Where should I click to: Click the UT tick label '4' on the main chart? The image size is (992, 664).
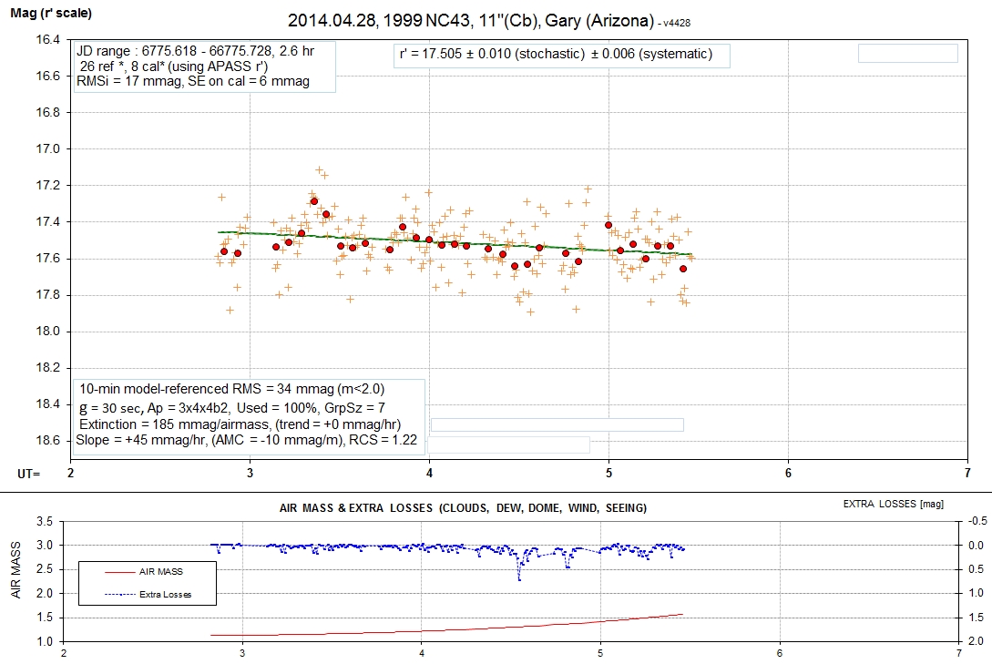click(x=430, y=474)
